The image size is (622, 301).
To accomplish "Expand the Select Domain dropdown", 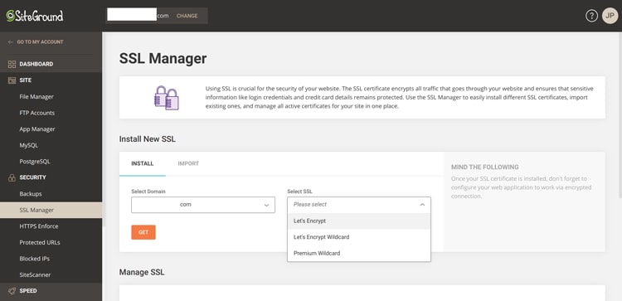I will point(203,205).
